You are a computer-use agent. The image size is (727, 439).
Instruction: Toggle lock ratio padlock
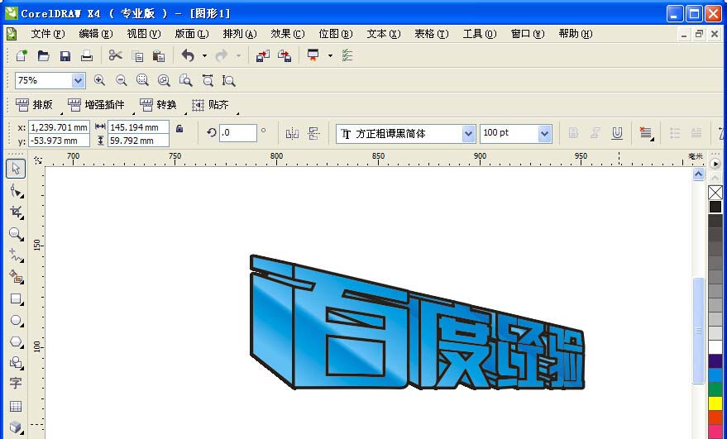point(179,128)
